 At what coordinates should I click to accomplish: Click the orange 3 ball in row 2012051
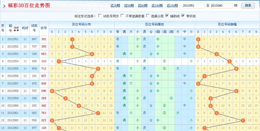pyautogui.click(x=72, y=39)
